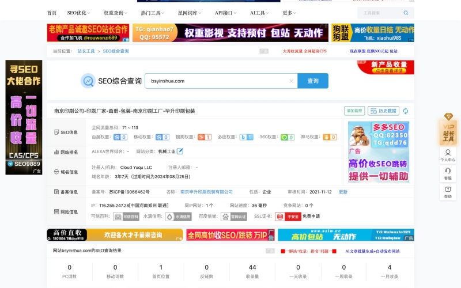Click the 网站信息 row icon
The height and width of the screenshot is (288, 461).
[56, 211]
